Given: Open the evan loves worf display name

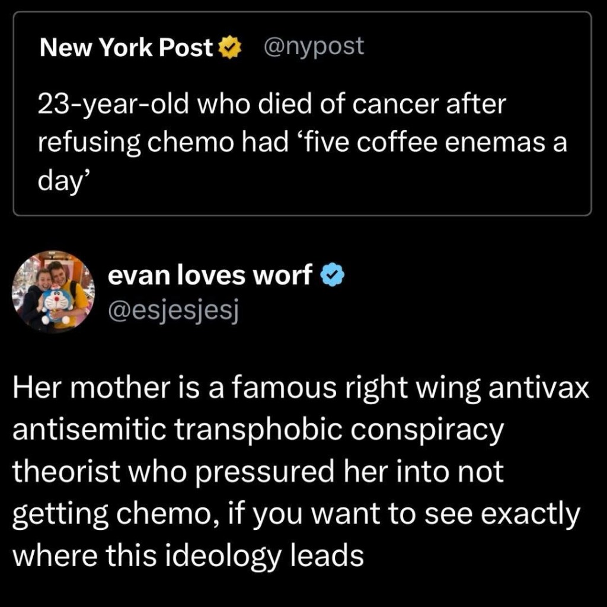Looking at the screenshot, I should click(210, 275).
